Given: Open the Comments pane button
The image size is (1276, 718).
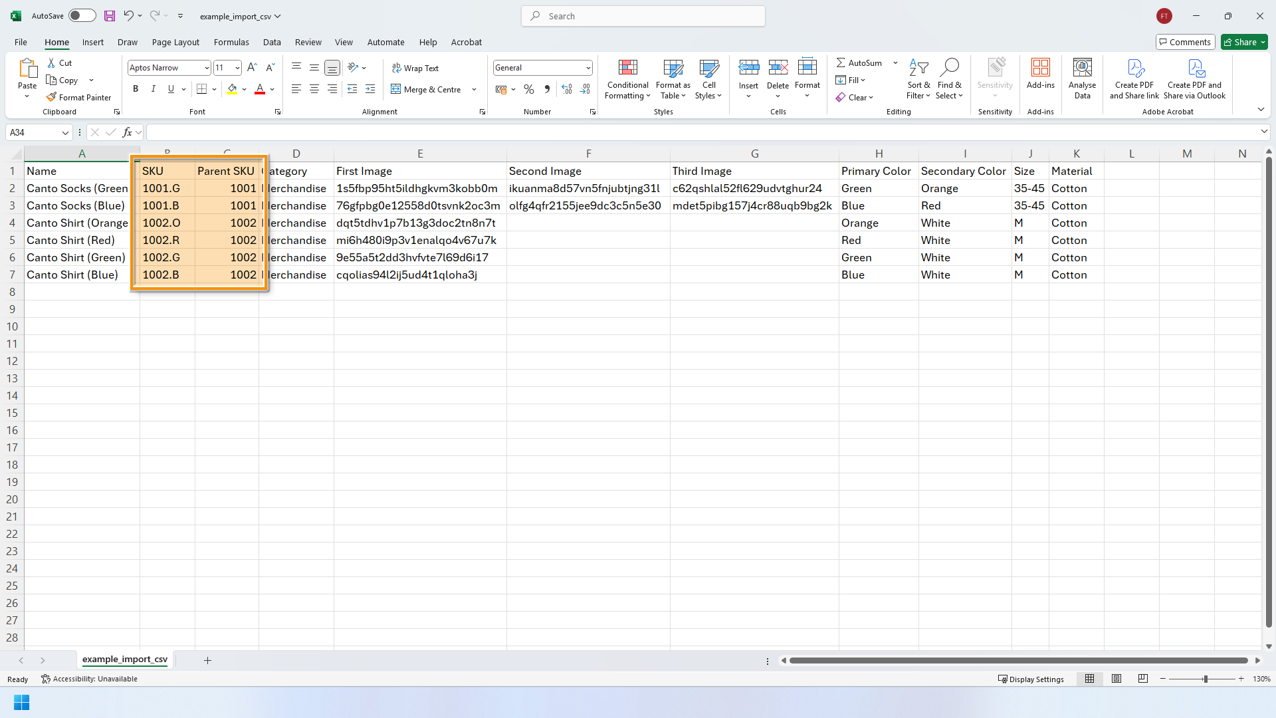Looking at the screenshot, I should 1185,42.
